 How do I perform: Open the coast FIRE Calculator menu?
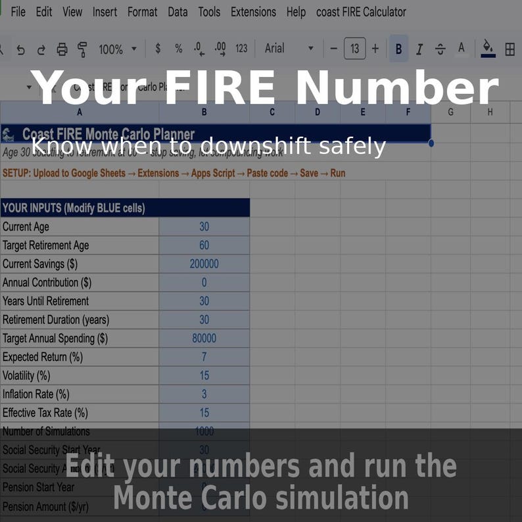click(x=361, y=12)
